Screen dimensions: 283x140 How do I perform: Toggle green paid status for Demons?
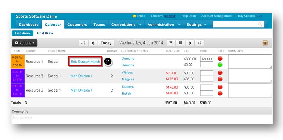(x=220, y=65)
